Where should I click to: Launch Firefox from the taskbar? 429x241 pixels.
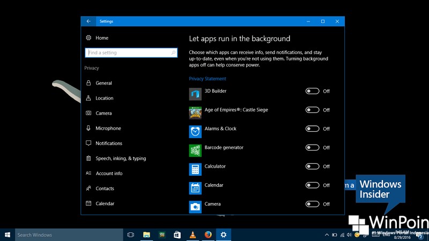point(208,235)
